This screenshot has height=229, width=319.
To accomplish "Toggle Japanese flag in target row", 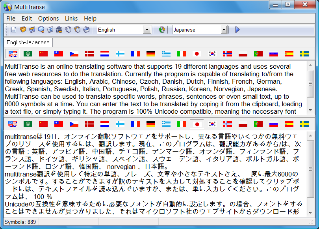I will 197,124.
